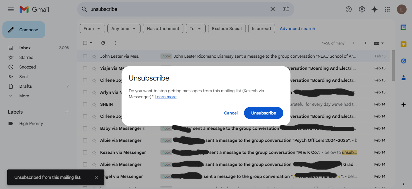Expand More in the left sidebar
The width and height of the screenshot is (412, 189).
coord(24,96)
